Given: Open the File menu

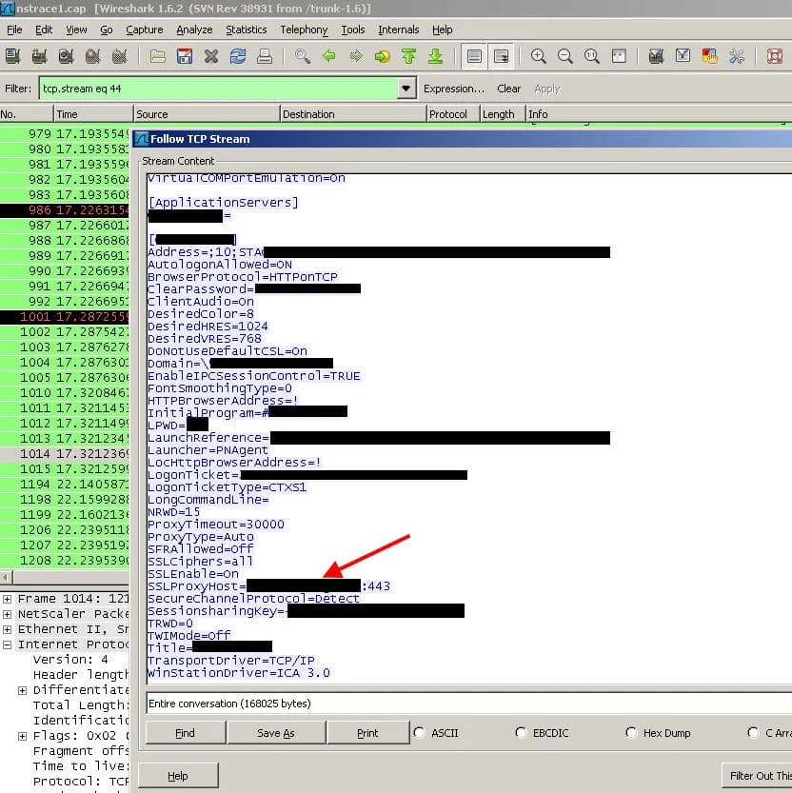Looking at the screenshot, I should pos(14,30).
